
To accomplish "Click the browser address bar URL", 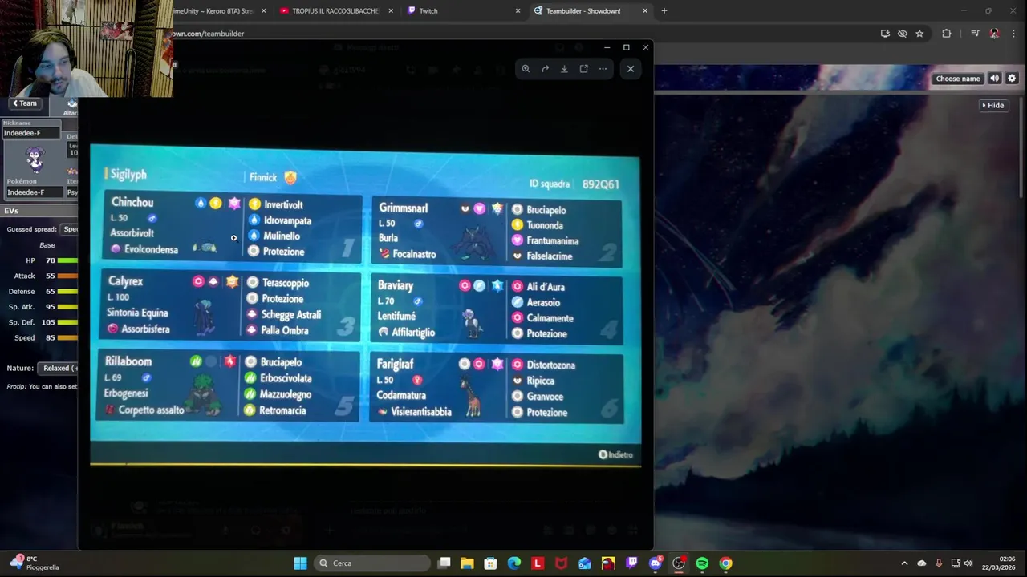I will pyautogui.click(x=209, y=34).
